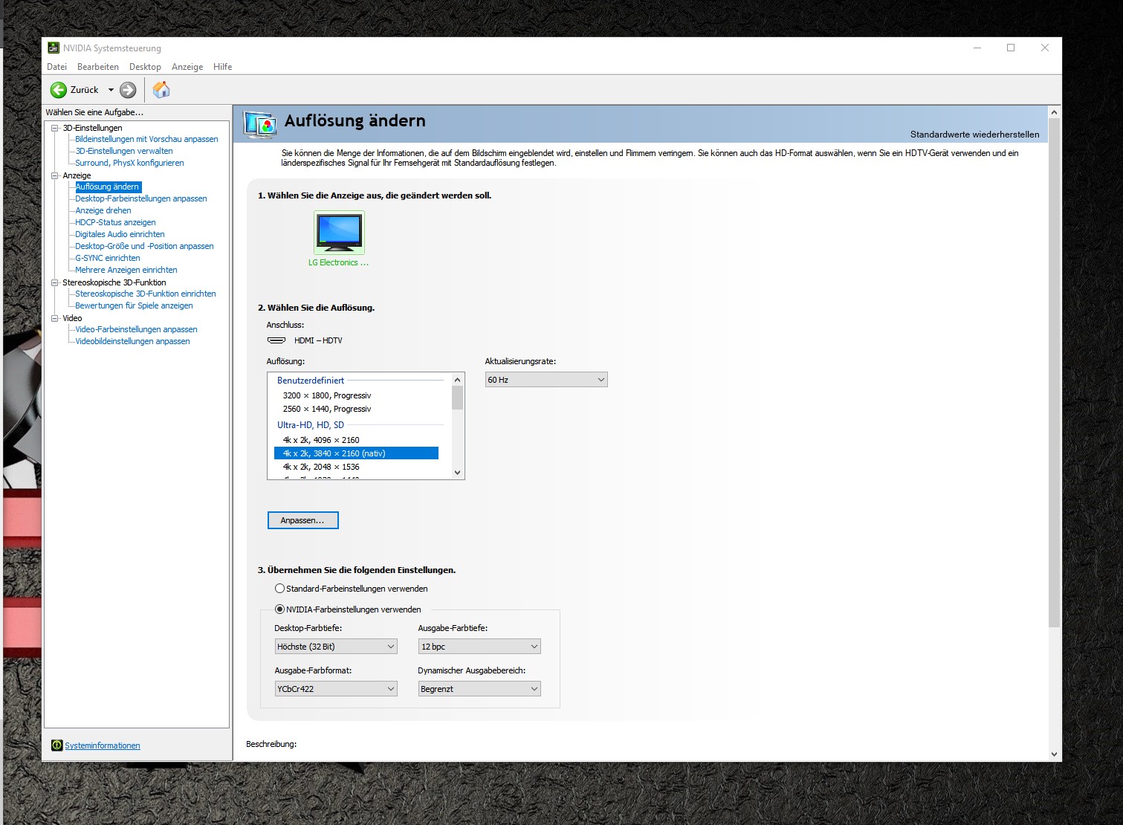Collapse the Video tree node
The image size is (1123, 825).
(x=54, y=318)
